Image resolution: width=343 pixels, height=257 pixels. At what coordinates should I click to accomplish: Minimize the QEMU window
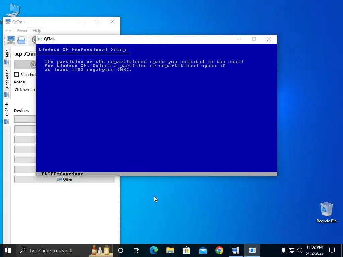click(239, 39)
